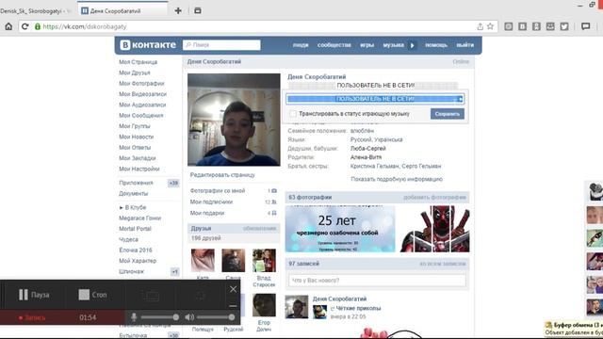Open 'Мои Фотографии' in sidebar
603x339 pixels.
tap(141, 84)
